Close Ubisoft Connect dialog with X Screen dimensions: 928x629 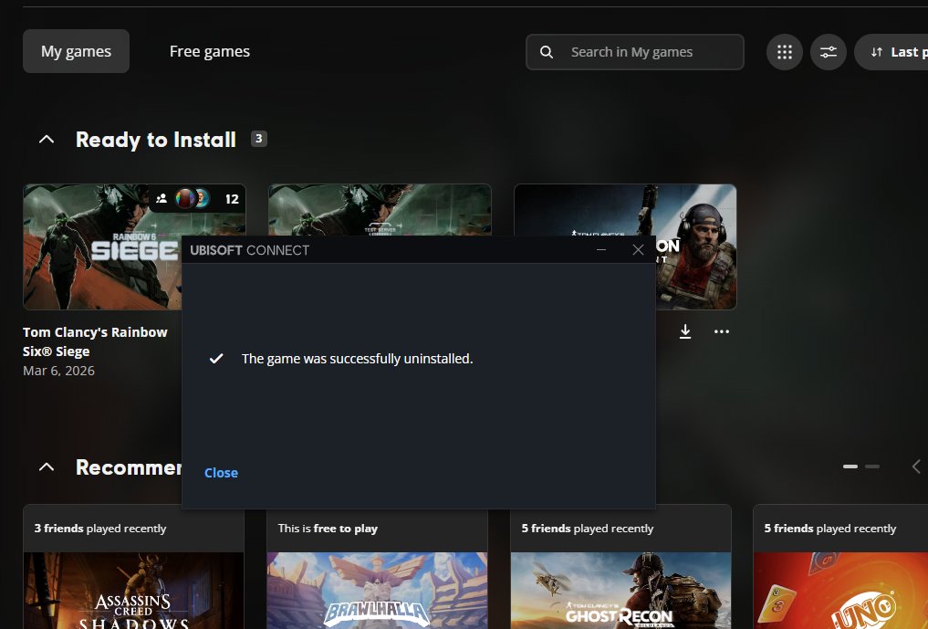click(638, 250)
